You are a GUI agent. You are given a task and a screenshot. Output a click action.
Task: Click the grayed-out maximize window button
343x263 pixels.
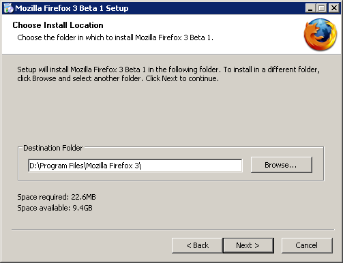click(x=322, y=8)
